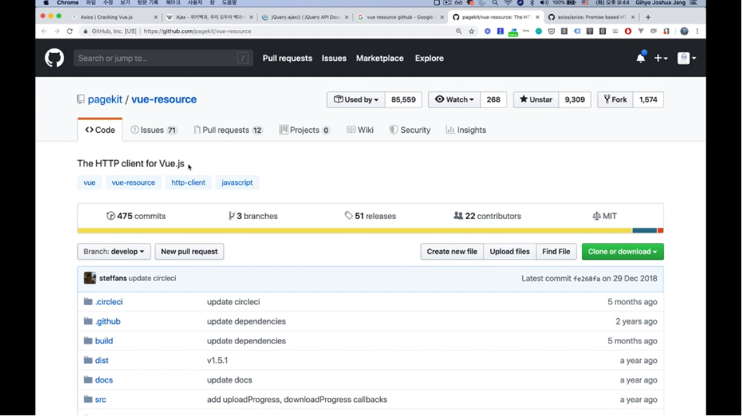
Task: Expand Clone or download menu
Action: tap(622, 251)
